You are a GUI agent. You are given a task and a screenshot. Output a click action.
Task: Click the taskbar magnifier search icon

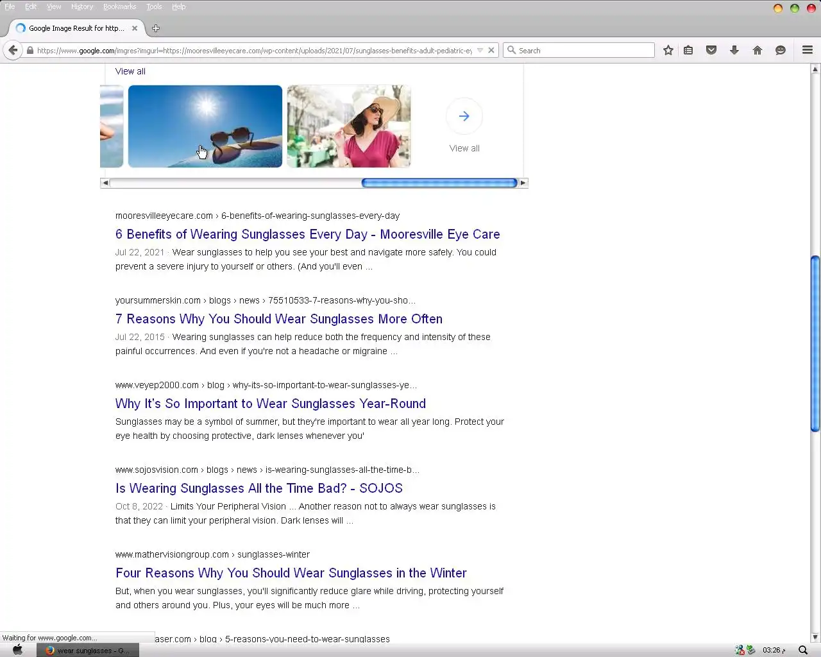[803, 650]
